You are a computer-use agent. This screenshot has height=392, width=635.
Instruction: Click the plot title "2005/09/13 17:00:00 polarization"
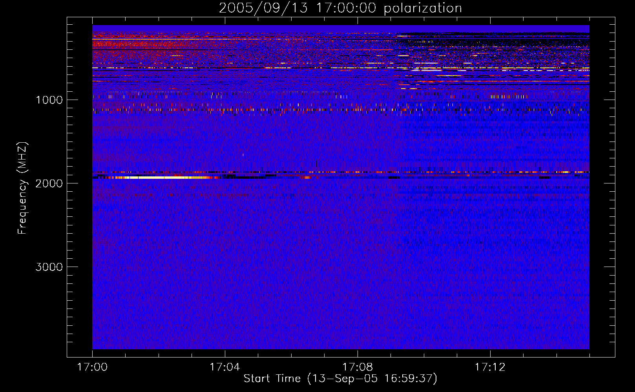[x=340, y=8]
